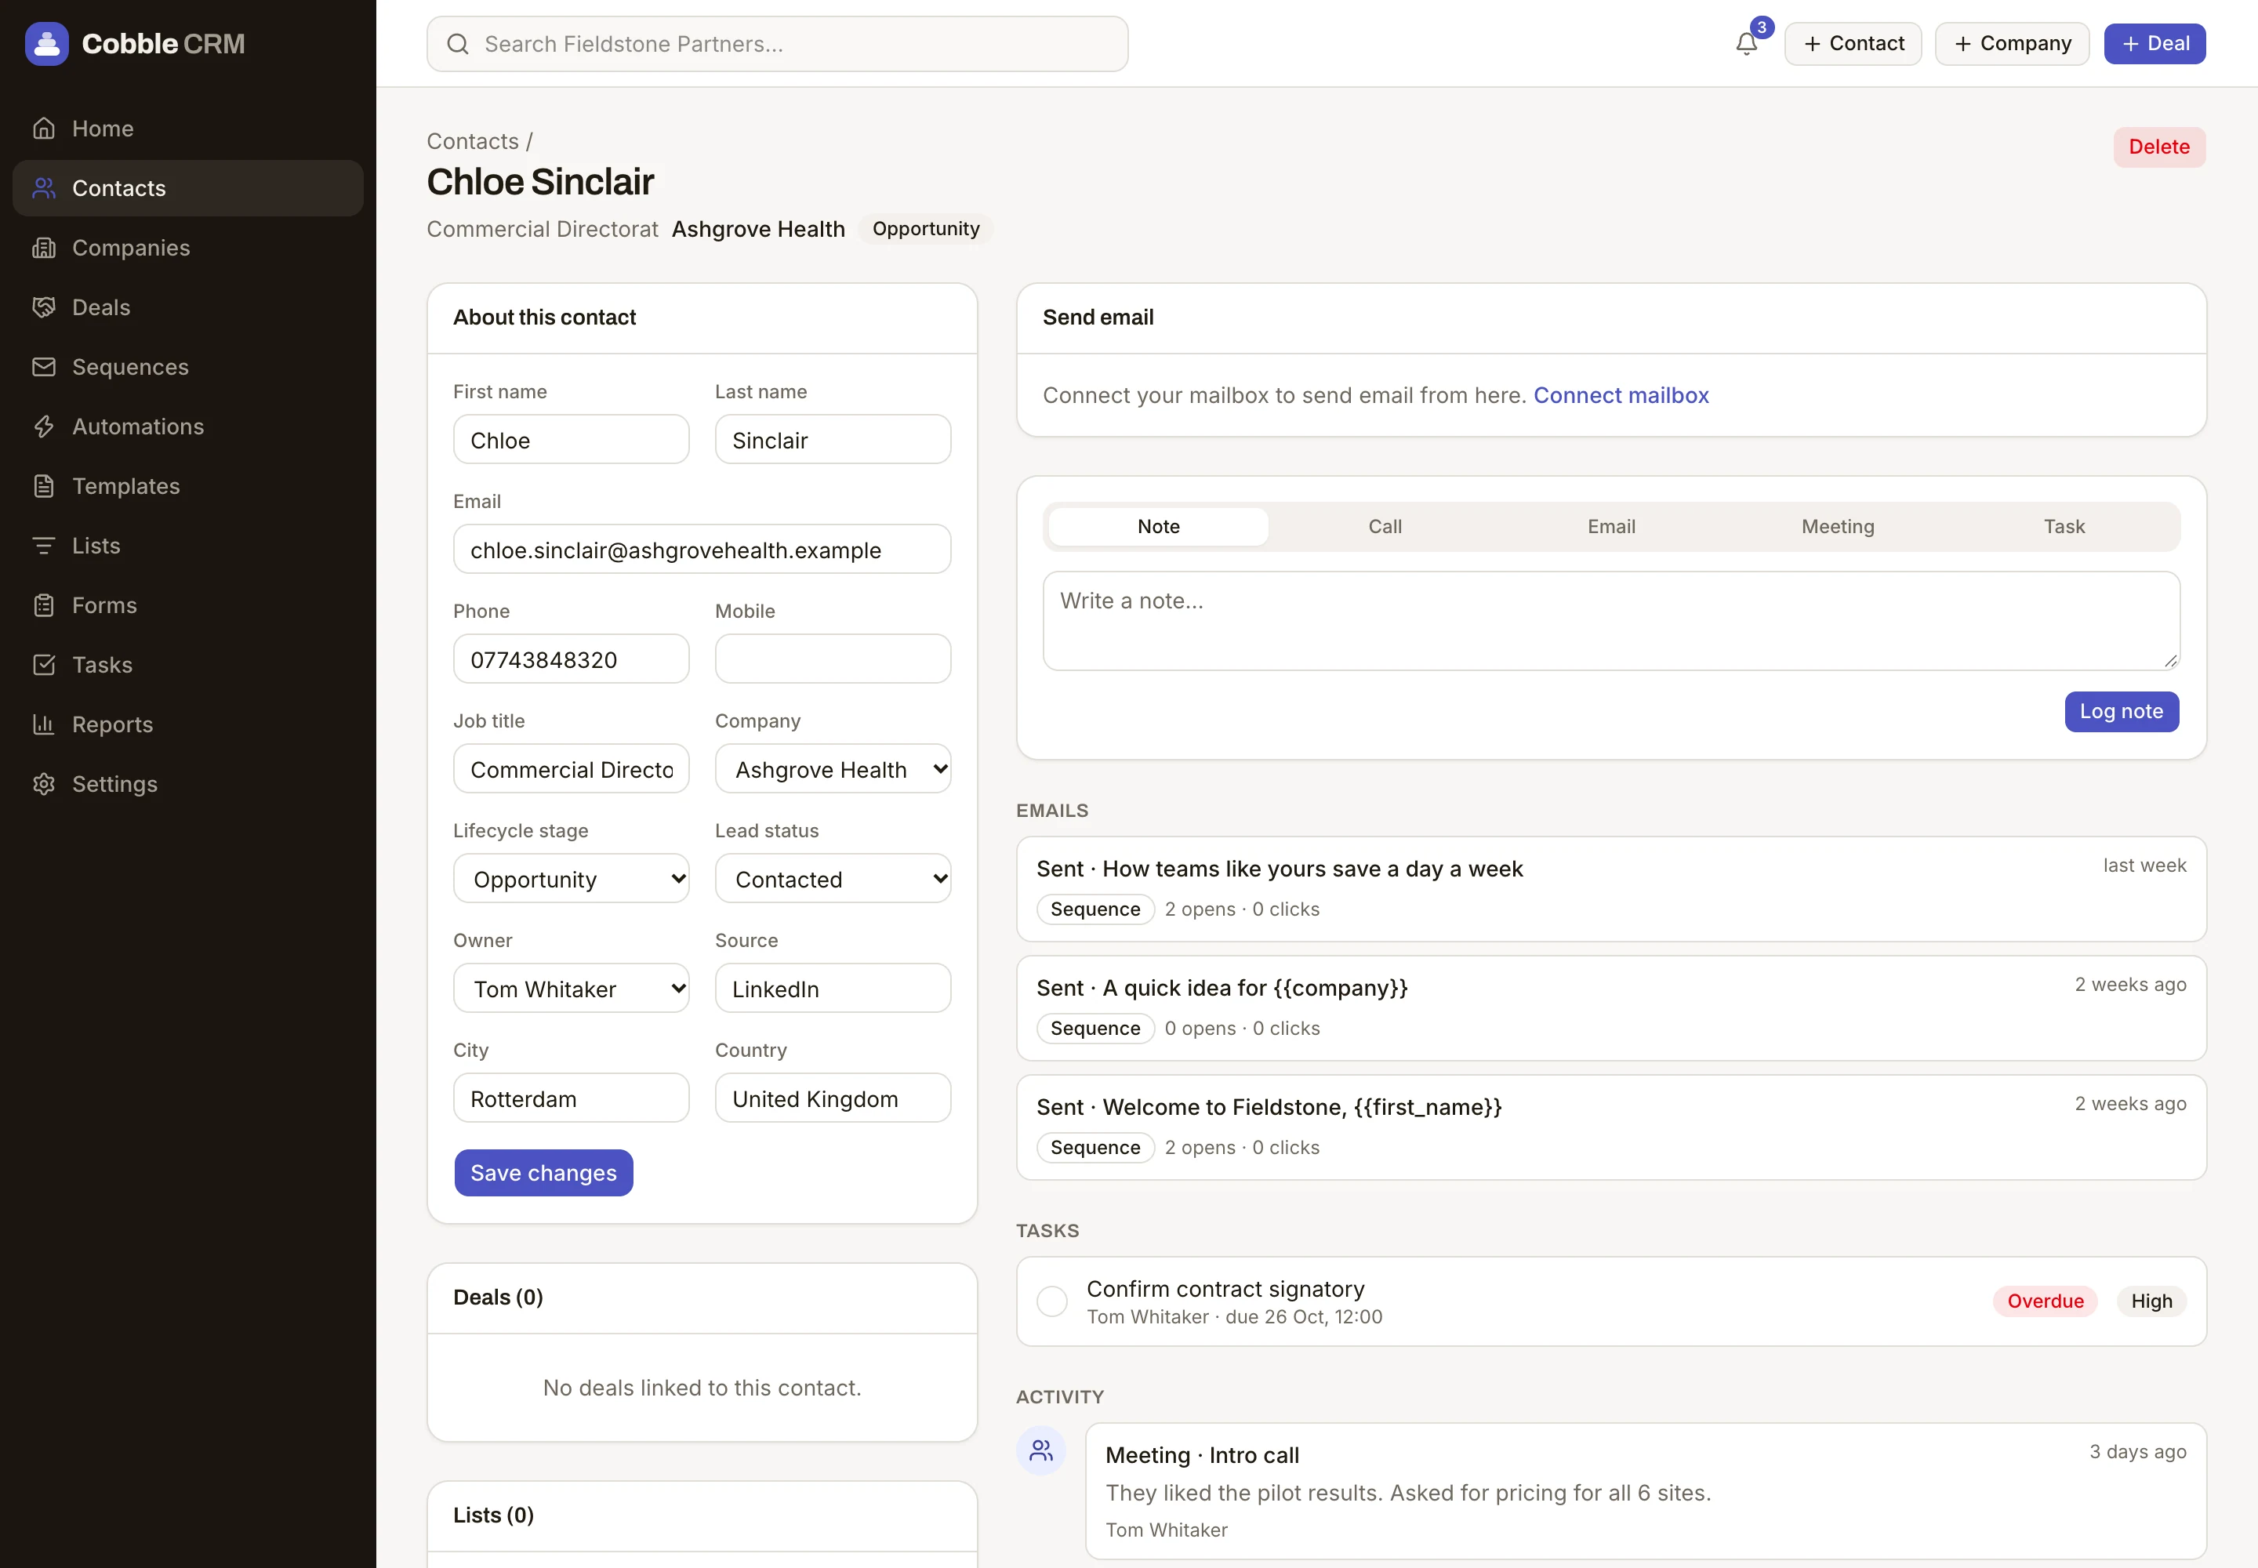Open Sequences via the envelope icon

(x=43, y=366)
